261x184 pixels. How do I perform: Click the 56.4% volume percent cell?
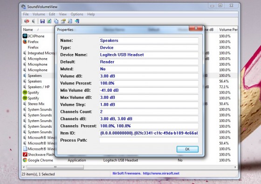coord(224,81)
